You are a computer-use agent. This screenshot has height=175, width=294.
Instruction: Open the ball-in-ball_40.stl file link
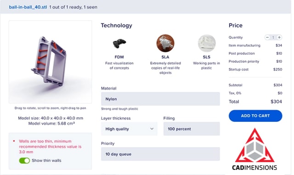click(x=28, y=7)
